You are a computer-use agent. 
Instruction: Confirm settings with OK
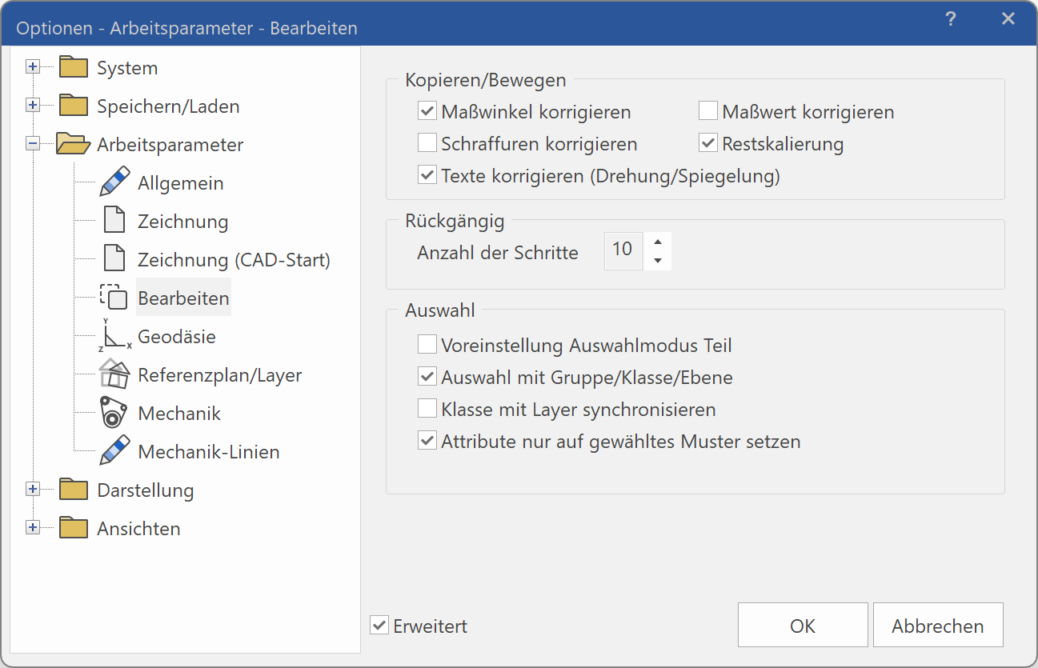802,625
